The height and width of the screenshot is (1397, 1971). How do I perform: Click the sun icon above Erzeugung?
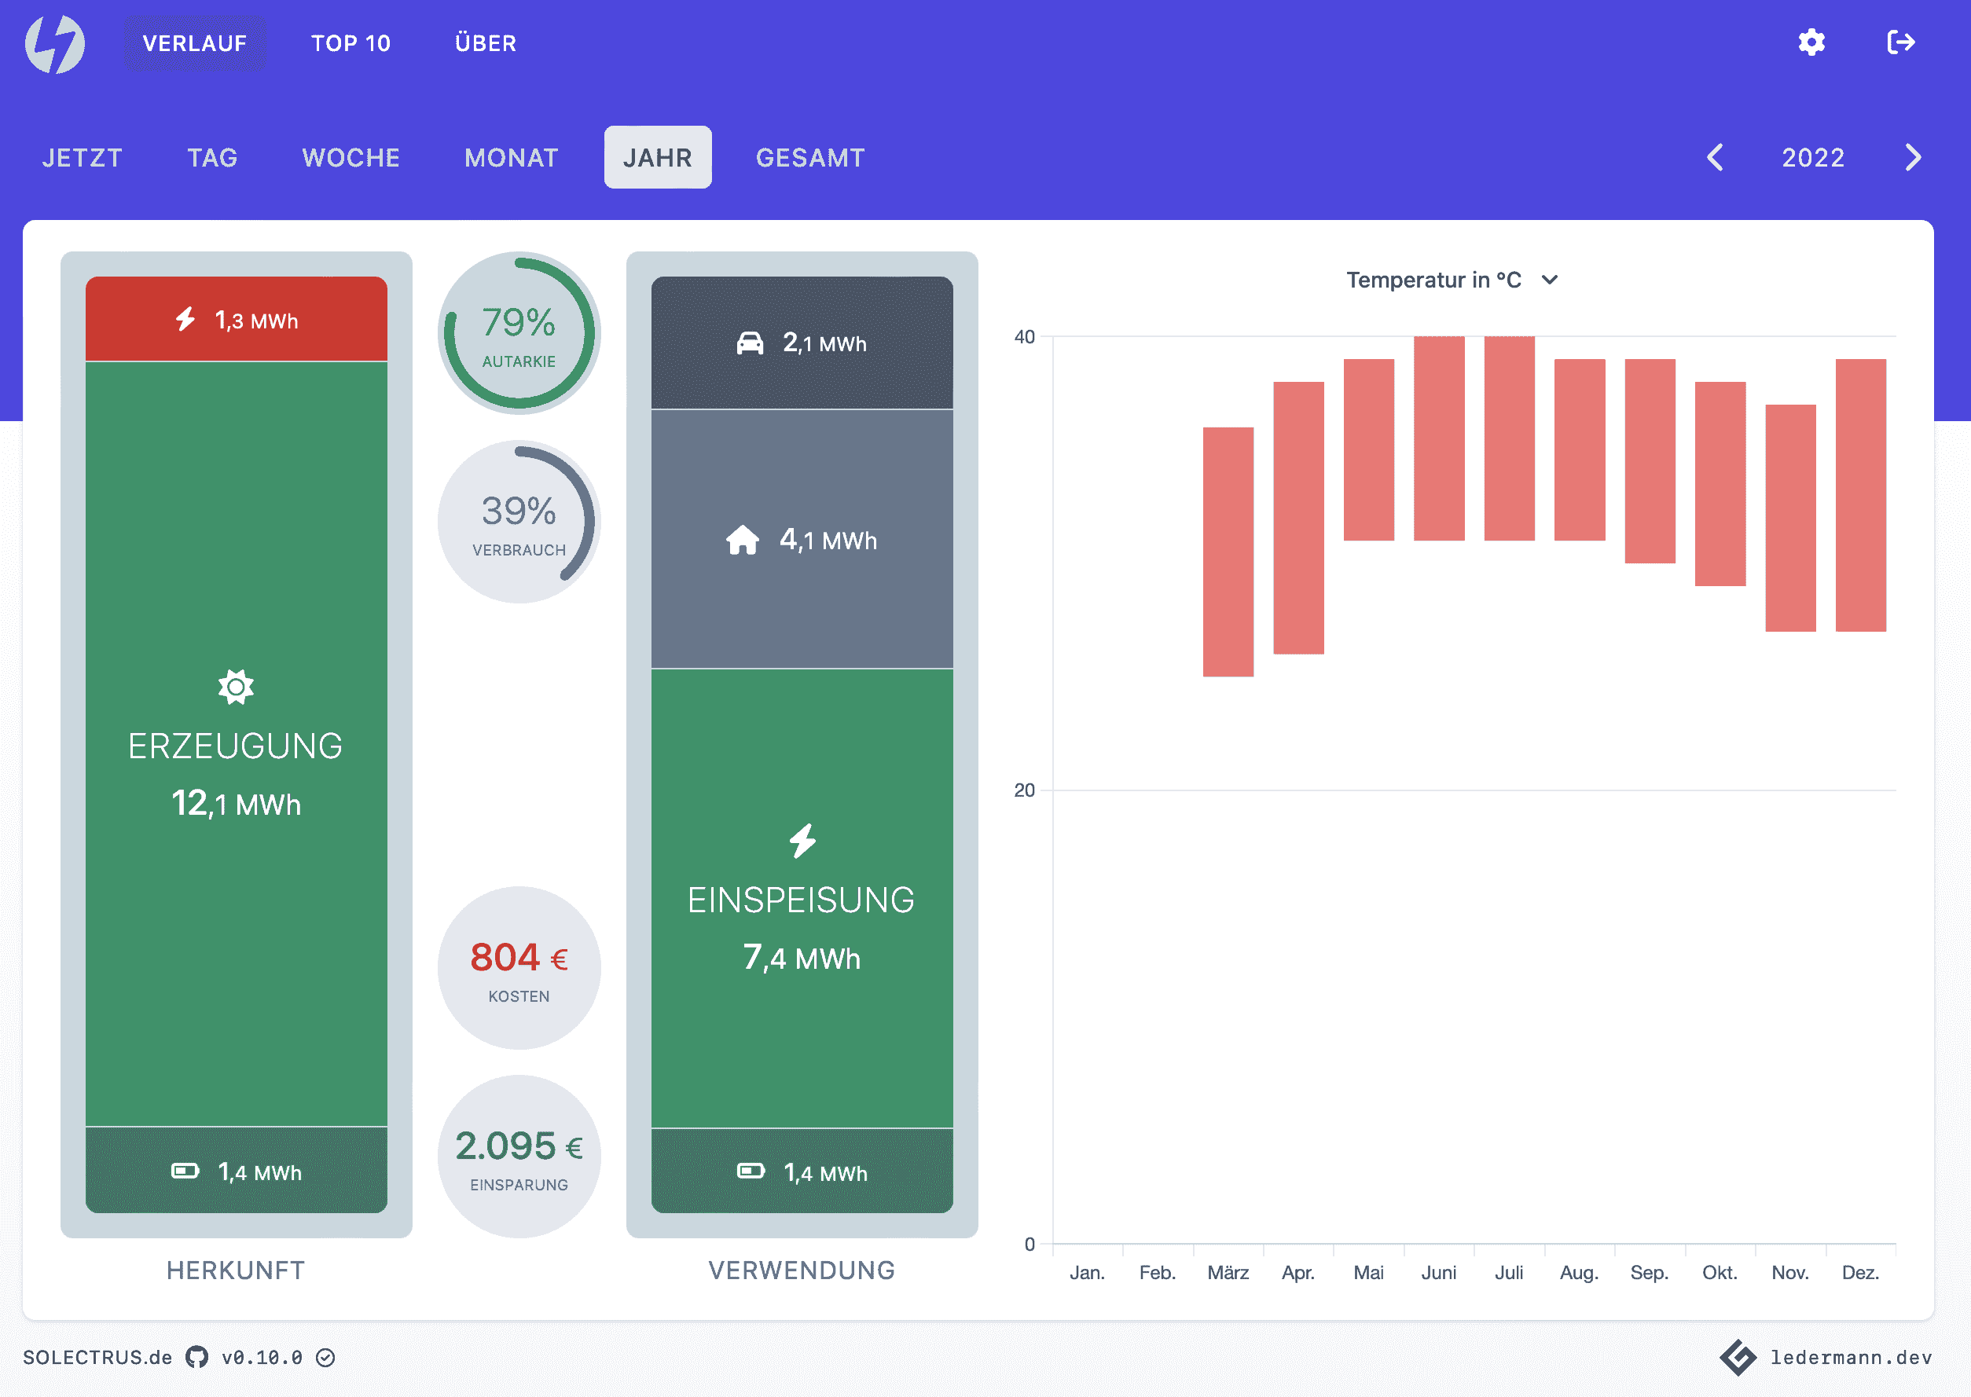(236, 687)
